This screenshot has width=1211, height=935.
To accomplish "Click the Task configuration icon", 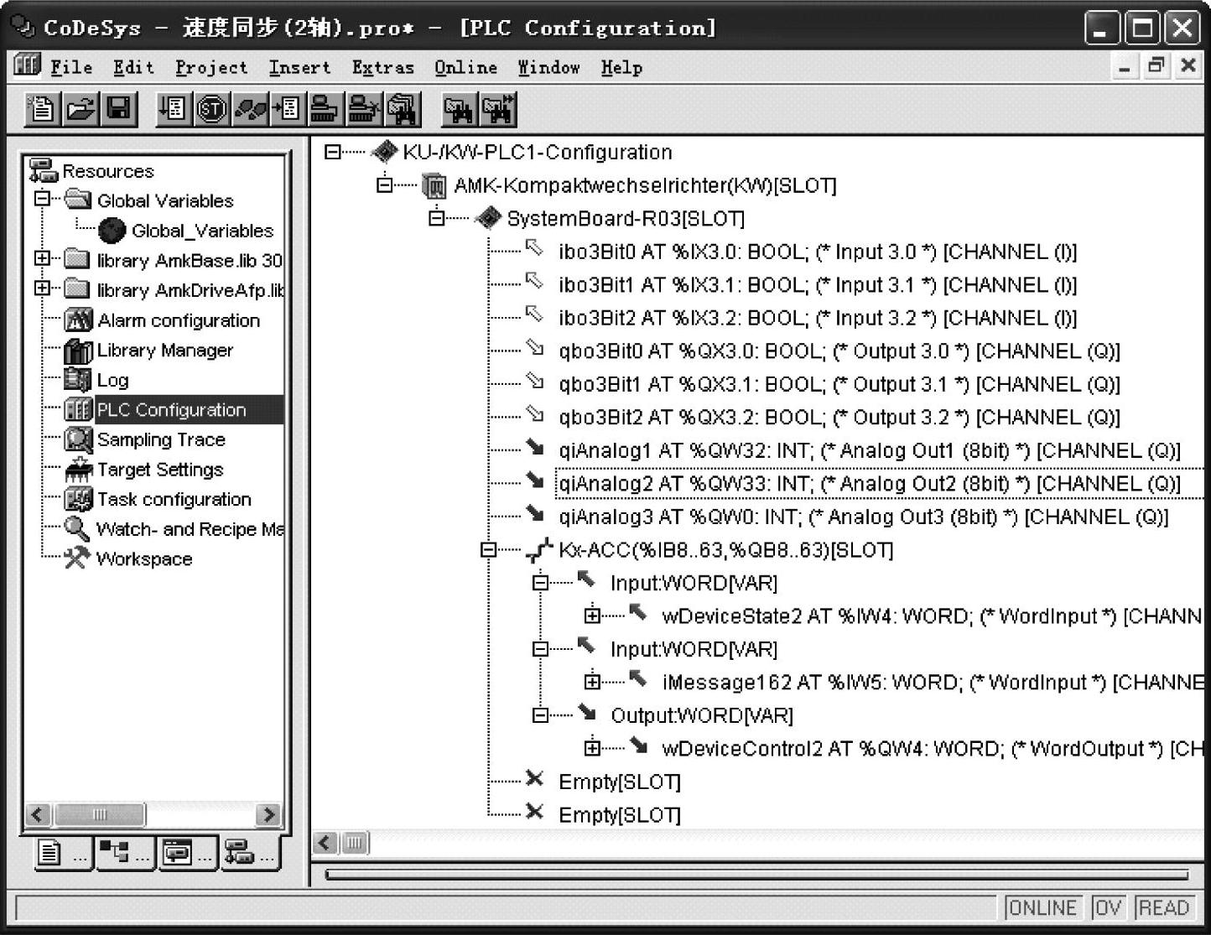I will click(x=78, y=500).
